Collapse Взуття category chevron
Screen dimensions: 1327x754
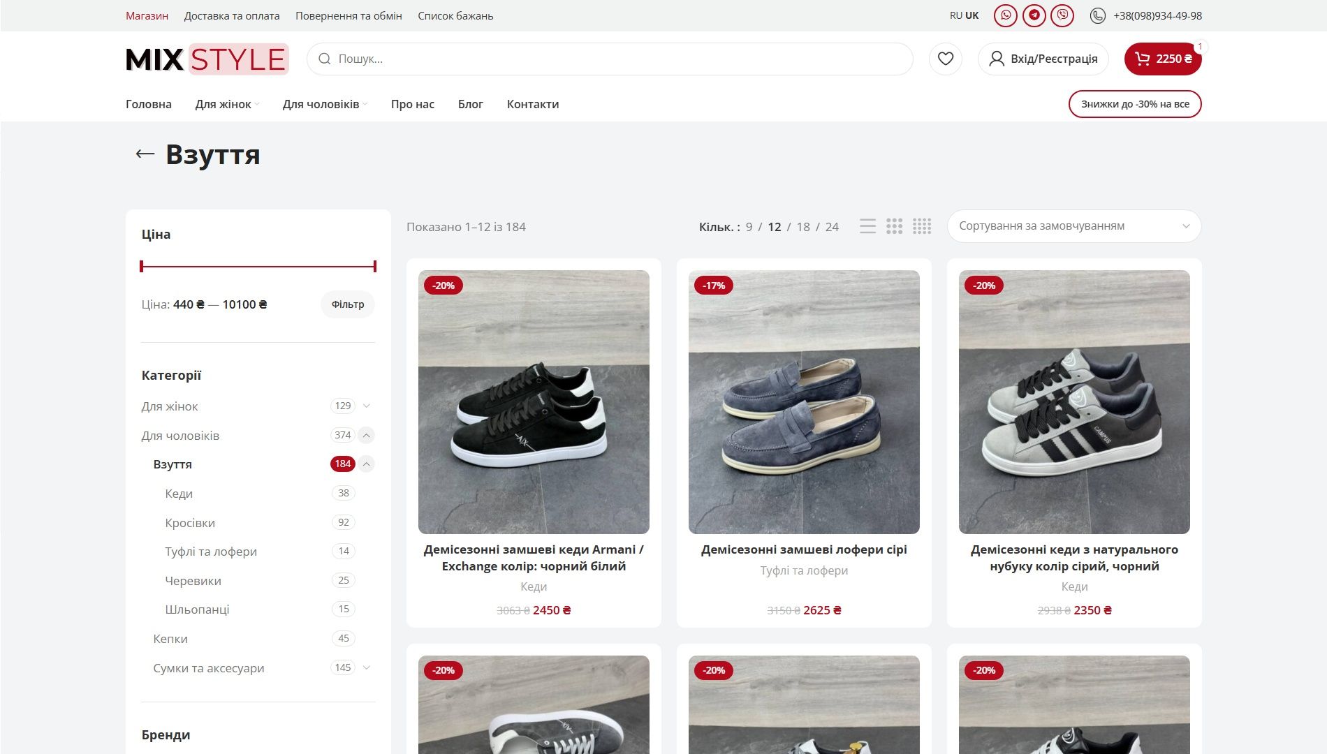(367, 464)
